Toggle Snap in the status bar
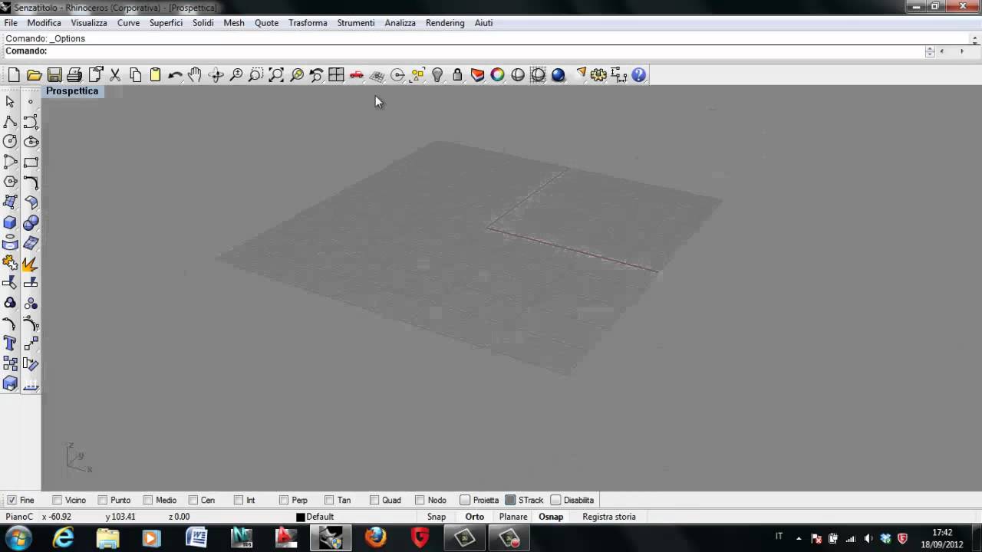Viewport: 982px width, 552px height. tap(437, 517)
